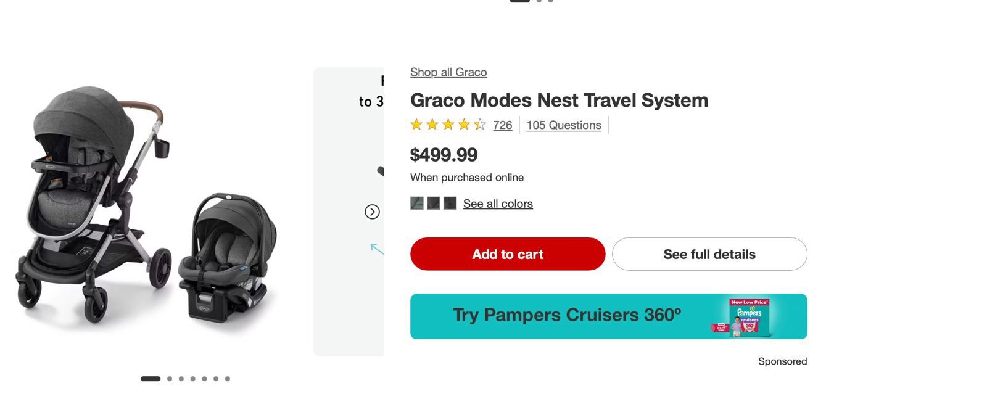Click the Sponsored label
The height and width of the screenshot is (412, 987).
tap(782, 361)
